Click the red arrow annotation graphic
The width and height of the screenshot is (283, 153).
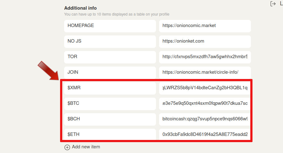tap(48, 71)
